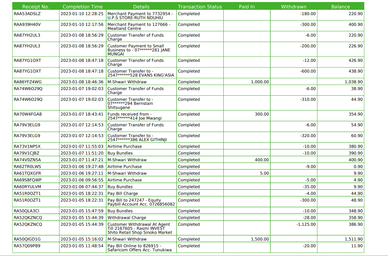Click the Paid In column header
This screenshot has width=388, height=256.
[x=247, y=6]
